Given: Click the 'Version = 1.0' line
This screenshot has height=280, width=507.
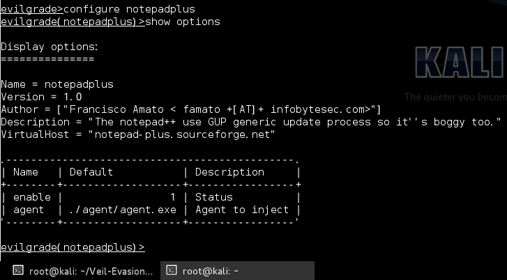Looking at the screenshot, I should click(x=42, y=97).
